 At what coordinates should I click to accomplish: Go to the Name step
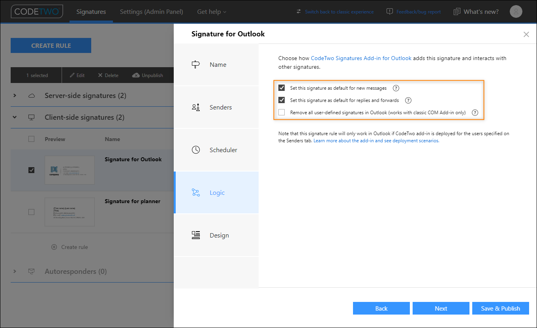click(x=216, y=64)
